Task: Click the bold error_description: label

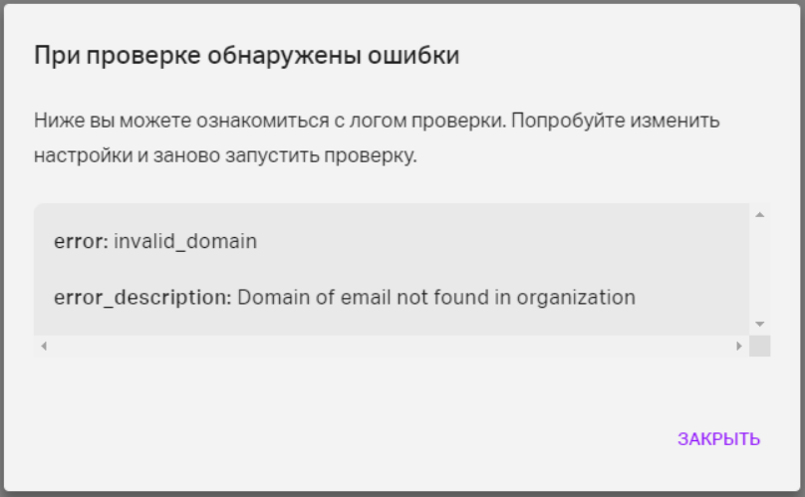Action: [x=142, y=298]
